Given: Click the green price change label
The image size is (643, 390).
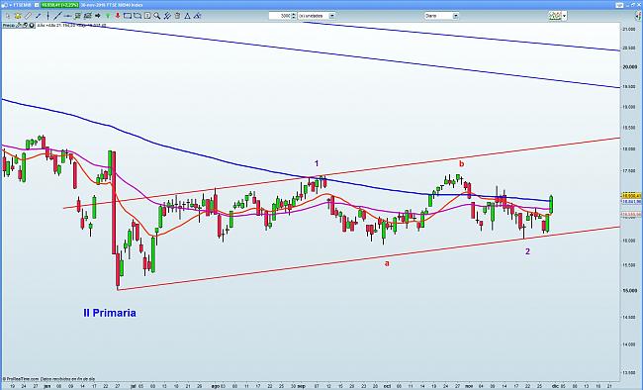Looking at the screenshot, I should [x=60, y=5].
